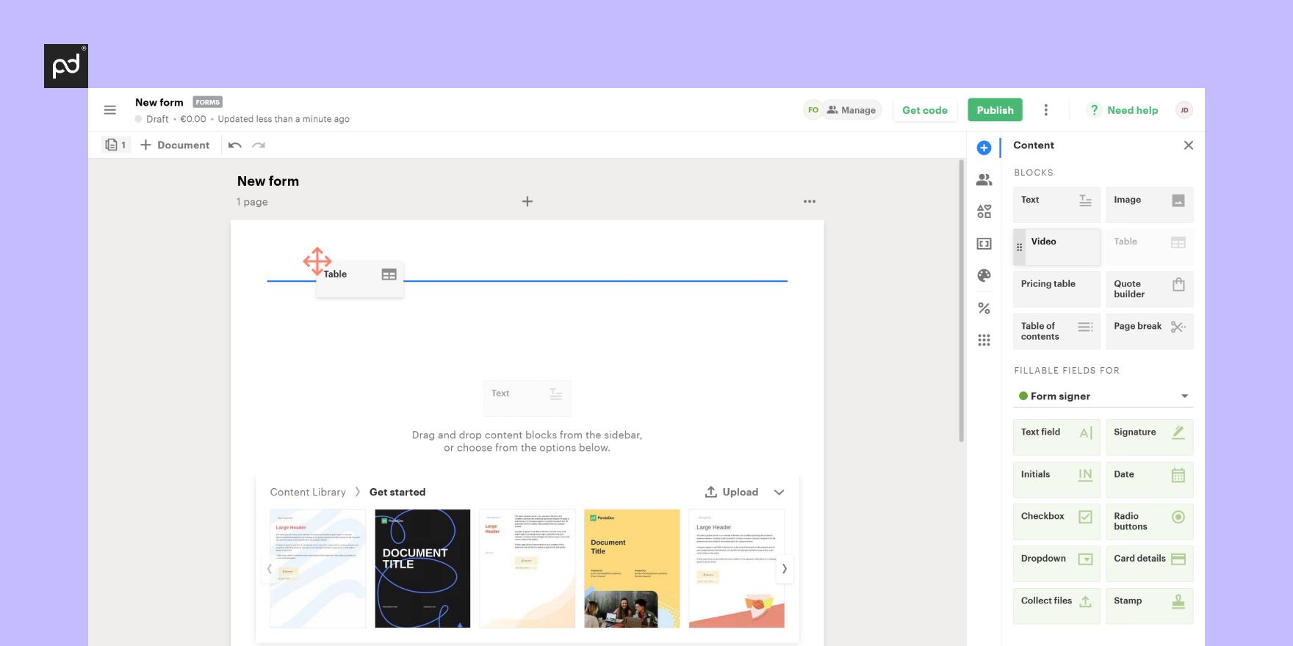
Task: Select the Initials field
Action: point(1056,479)
